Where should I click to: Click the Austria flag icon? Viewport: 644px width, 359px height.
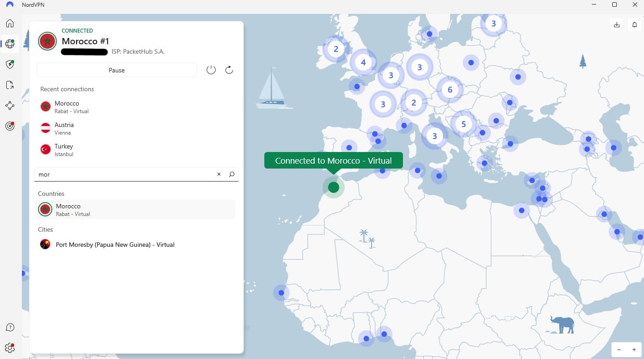coord(46,128)
